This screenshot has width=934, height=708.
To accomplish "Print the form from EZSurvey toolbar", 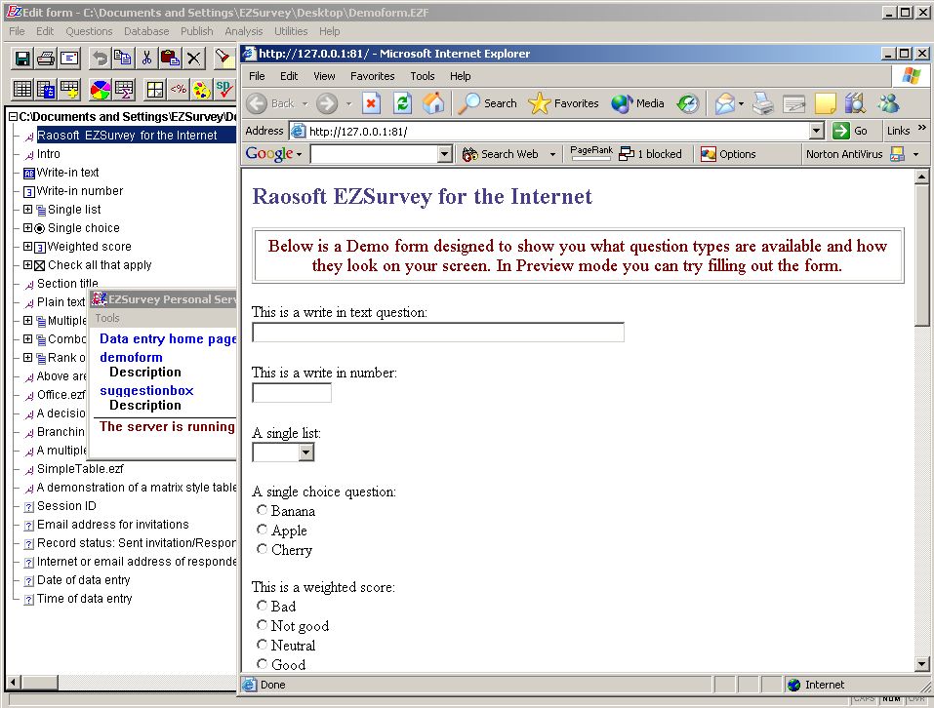I will 46,59.
